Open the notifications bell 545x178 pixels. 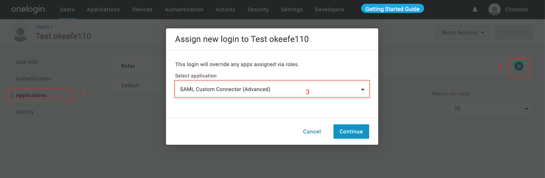click(x=475, y=9)
